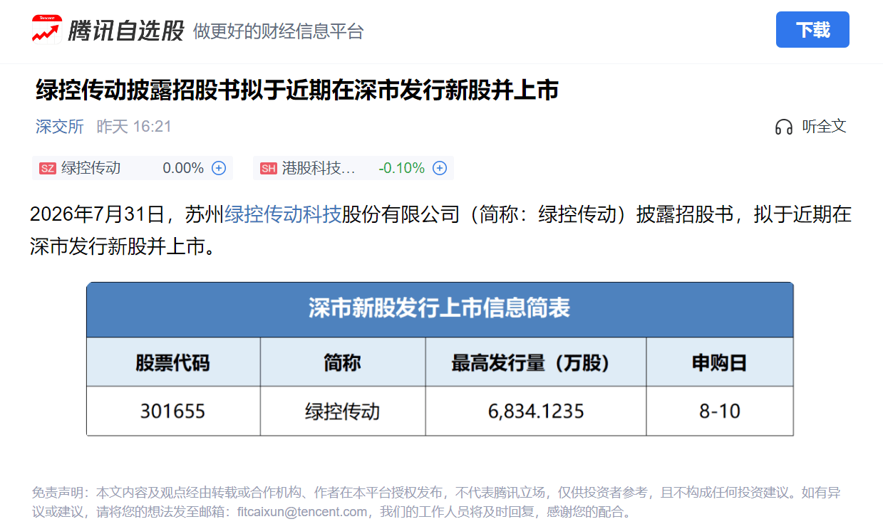The image size is (883, 529).
Task: Click the article headline 绿控传动披露招股书
Action: (x=297, y=90)
